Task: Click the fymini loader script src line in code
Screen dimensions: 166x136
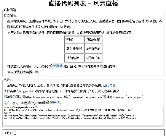Action: point(70,118)
